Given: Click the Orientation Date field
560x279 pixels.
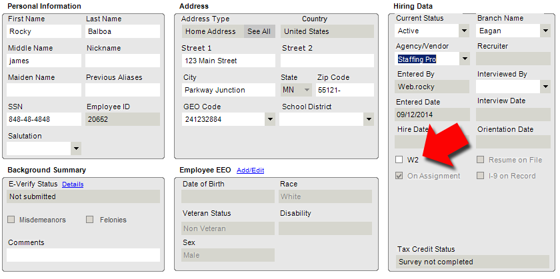Looking at the screenshot, I should 513,142.
